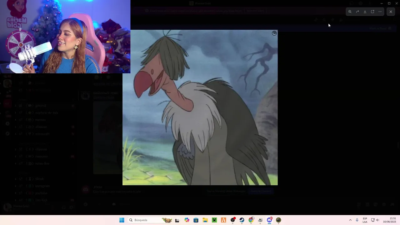Open the clock showing 21:51

pyautogui.click(x=390, y=220)
